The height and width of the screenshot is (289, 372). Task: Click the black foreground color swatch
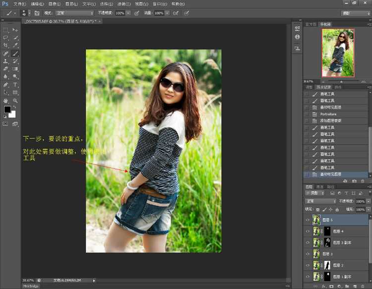[x=7, y=110]
